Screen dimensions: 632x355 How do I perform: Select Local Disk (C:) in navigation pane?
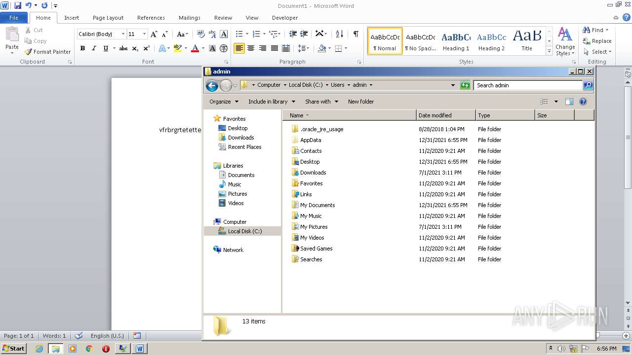(243, 231)
